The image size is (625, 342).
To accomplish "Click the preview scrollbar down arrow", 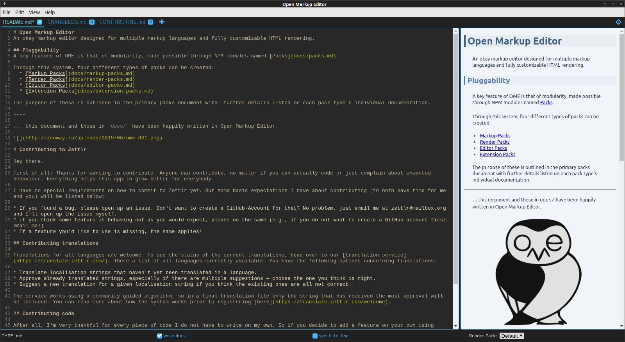I will (622, 326).
